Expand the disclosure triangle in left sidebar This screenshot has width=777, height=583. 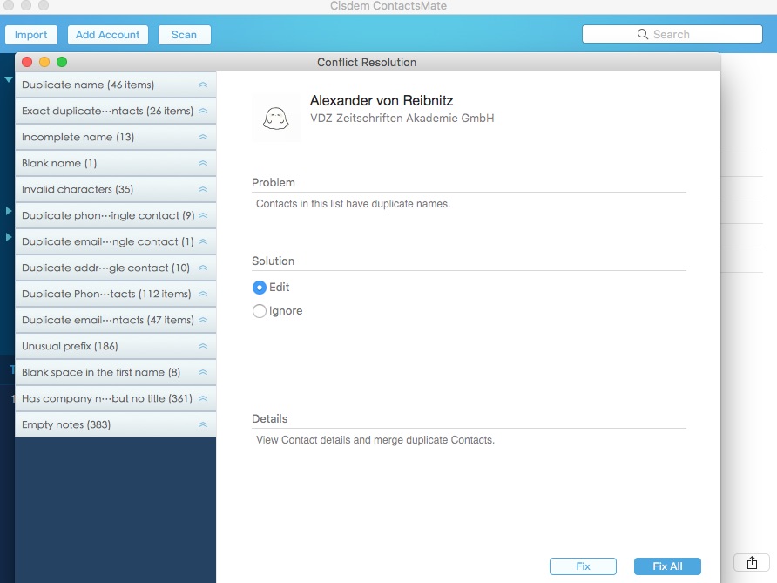coord(9,211)
